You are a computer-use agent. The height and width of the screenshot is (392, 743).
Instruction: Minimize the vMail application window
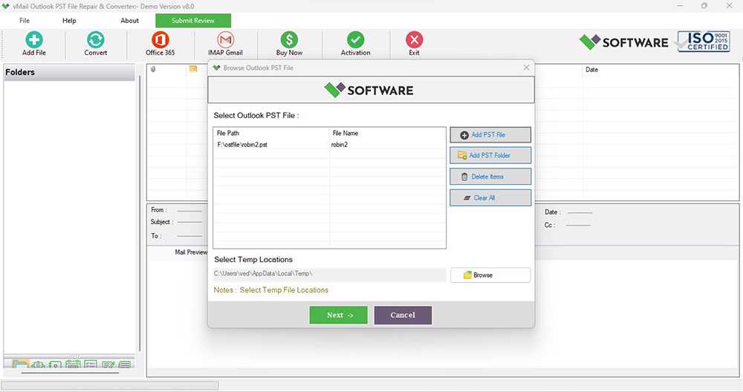[x=681, y=6]
